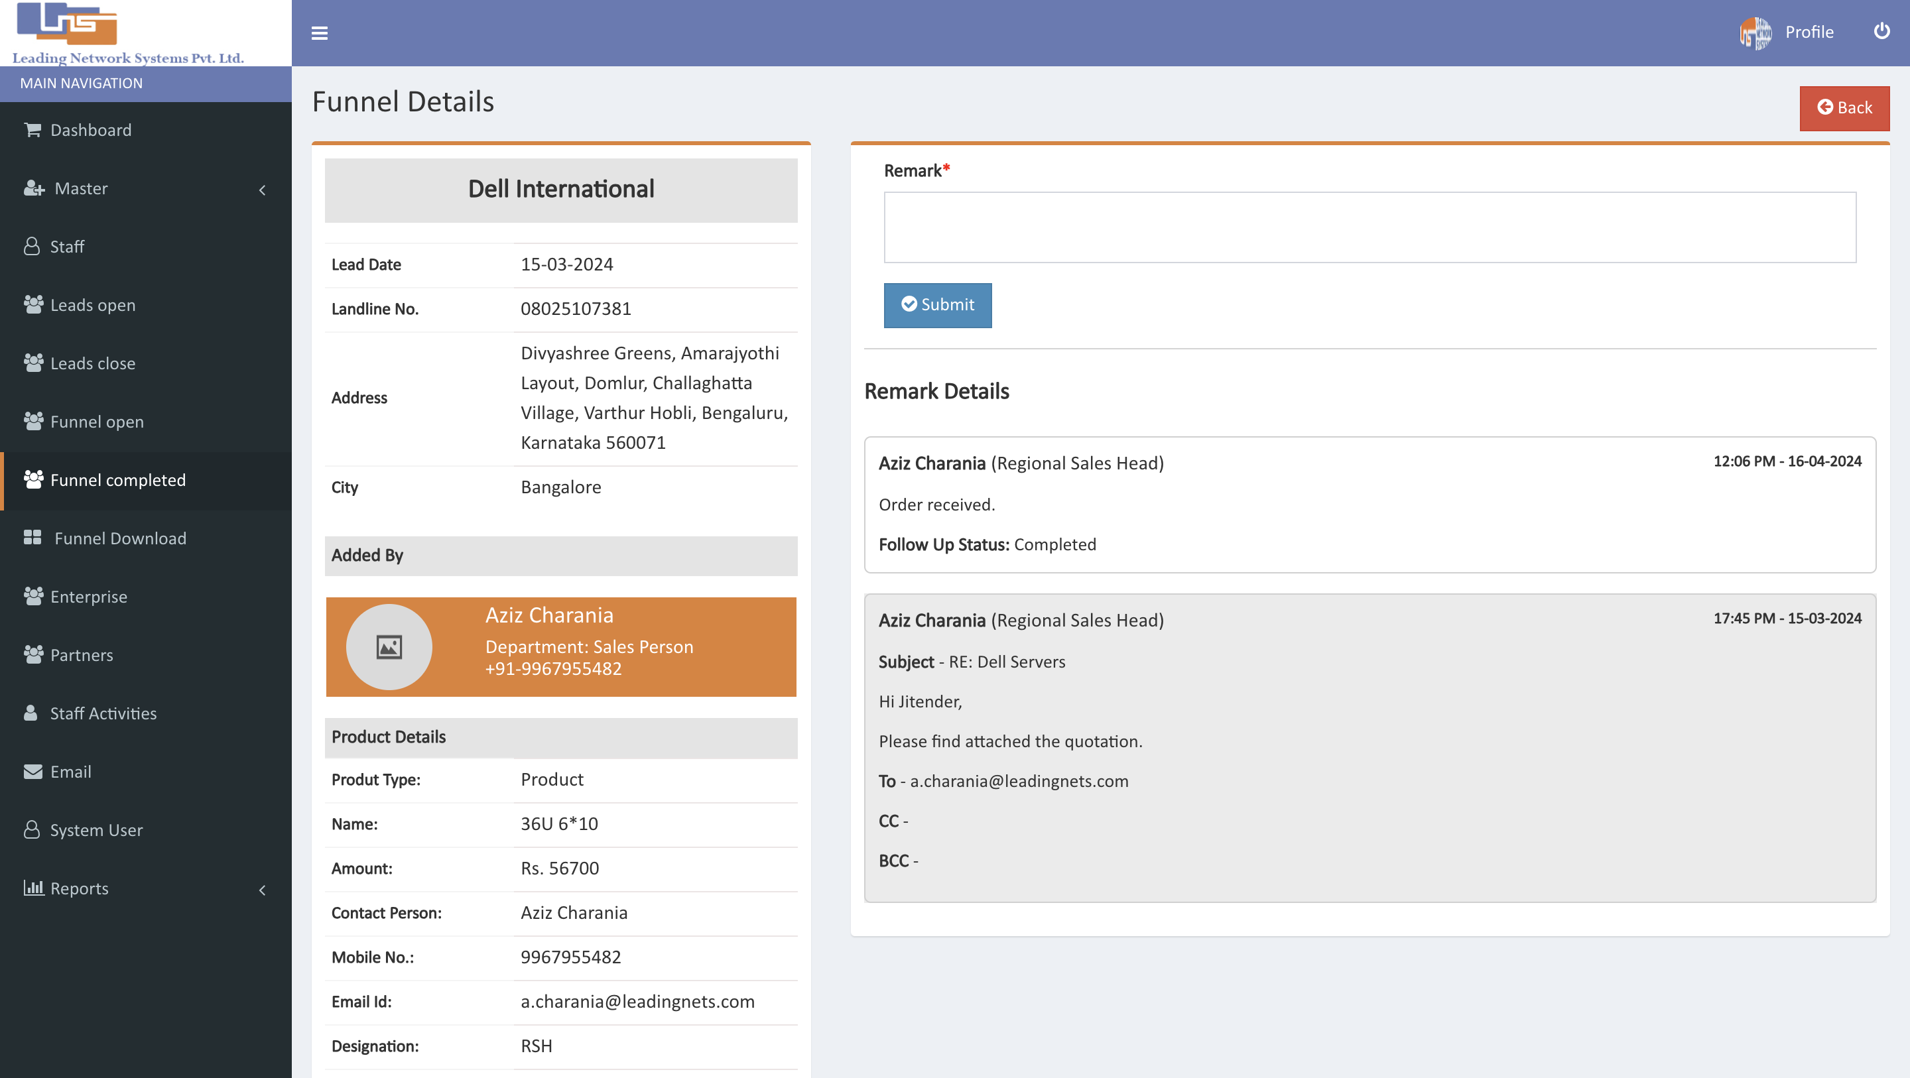Click the Remark input field
Viewport: 1910px width, 1078px height.
click(1369, 227)
